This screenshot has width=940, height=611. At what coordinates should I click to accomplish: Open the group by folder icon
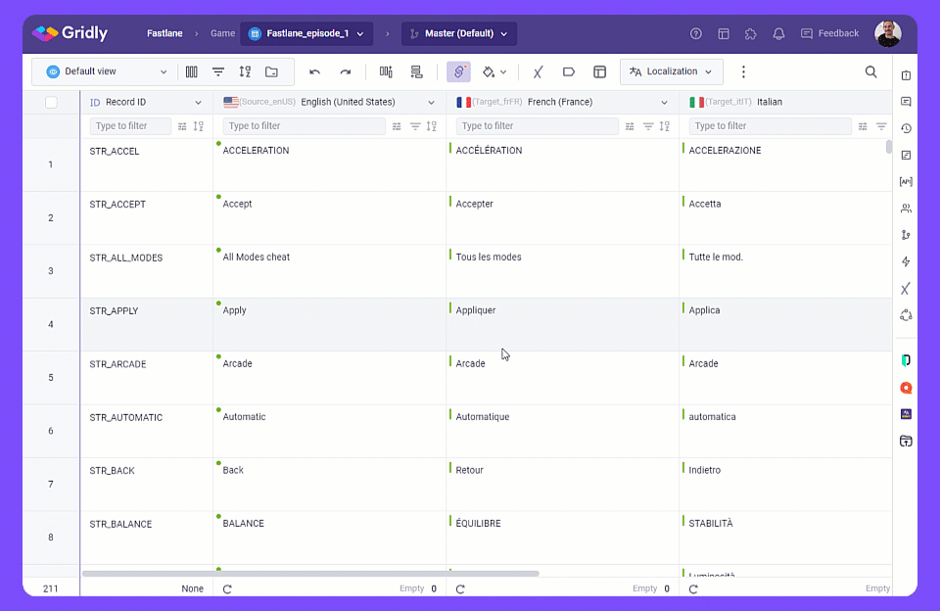(271, 71)
